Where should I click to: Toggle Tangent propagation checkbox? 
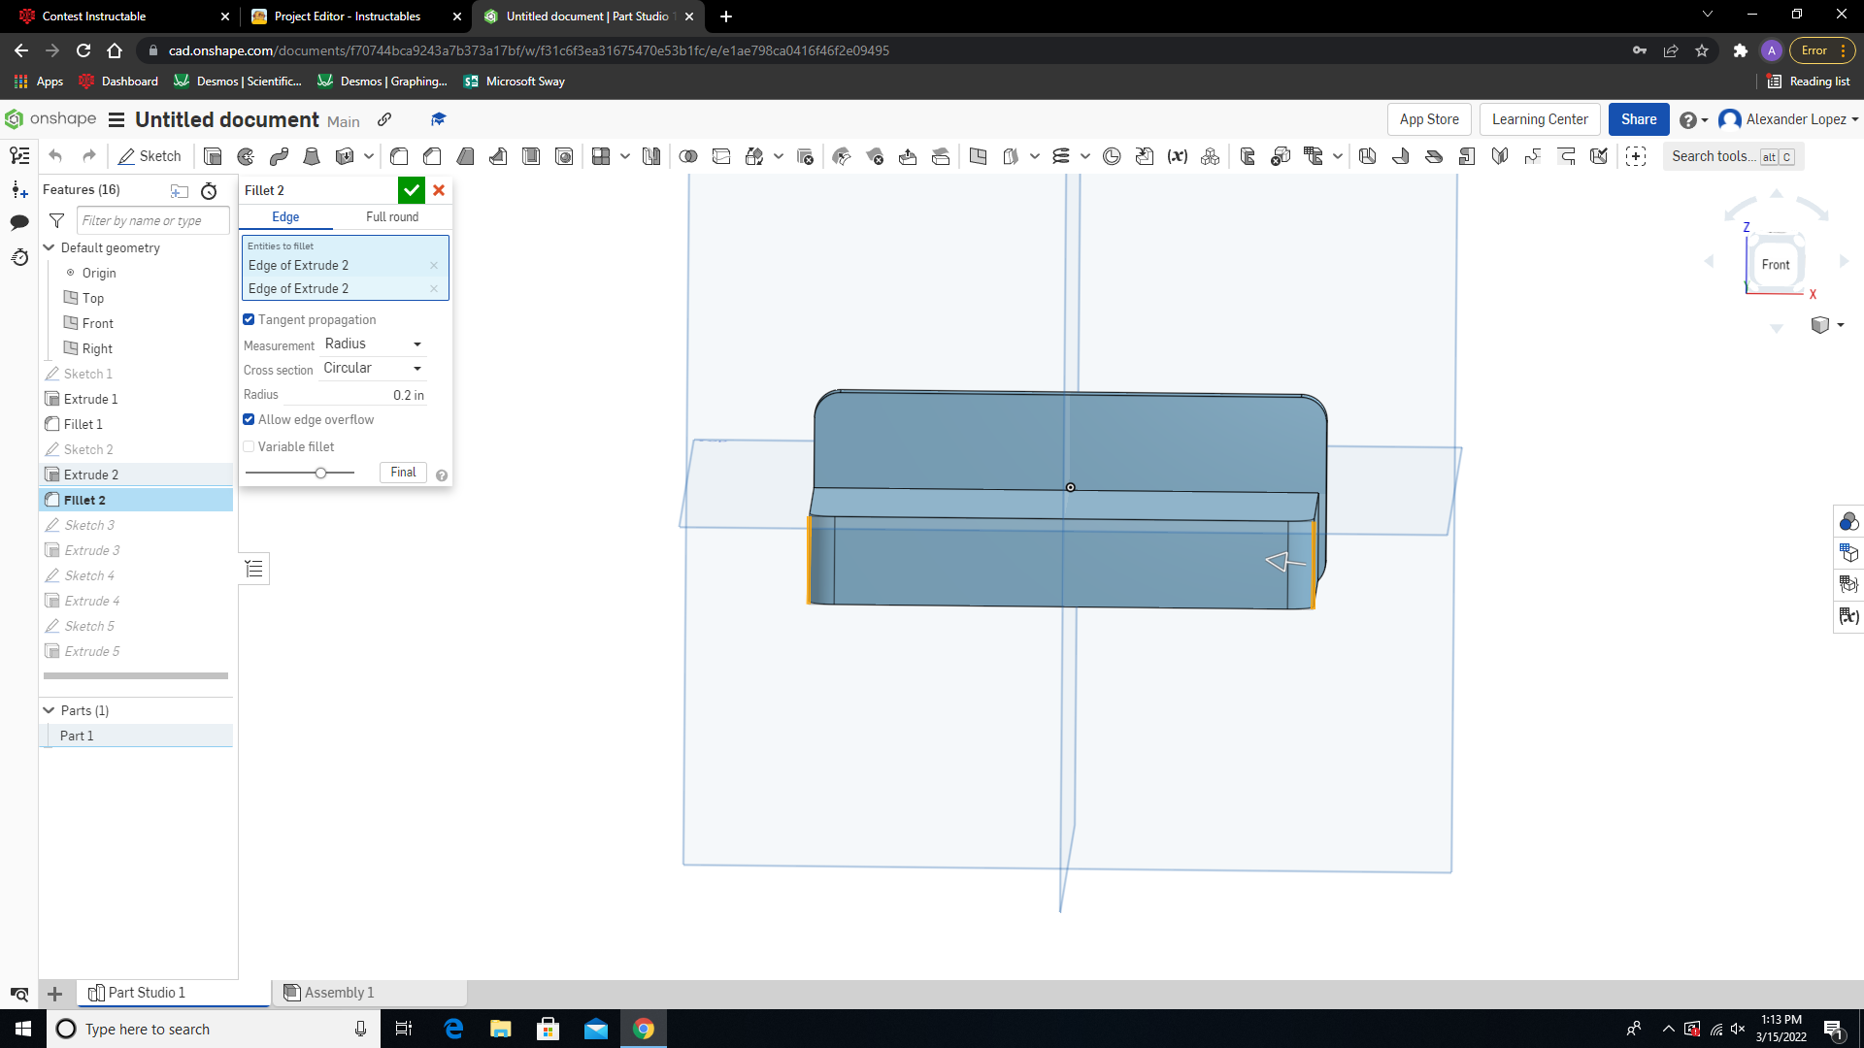pyautogui.click(x=249, y=318)
